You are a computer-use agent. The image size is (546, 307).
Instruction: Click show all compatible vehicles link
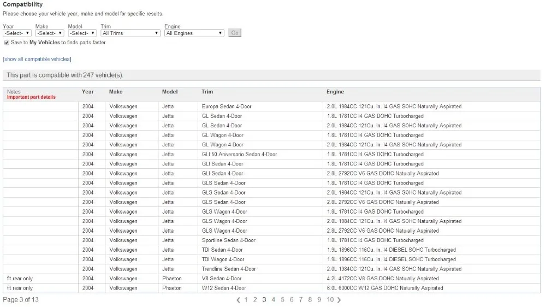click(37, 59)
